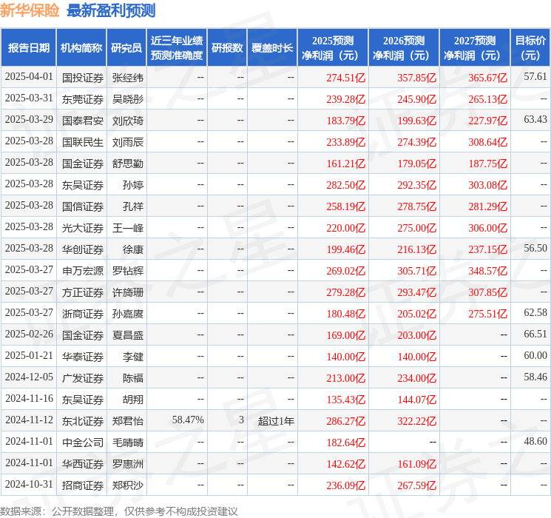Click target price 57.61
Viewport: 551px width, 518px height.
click(x=535, y=77)
